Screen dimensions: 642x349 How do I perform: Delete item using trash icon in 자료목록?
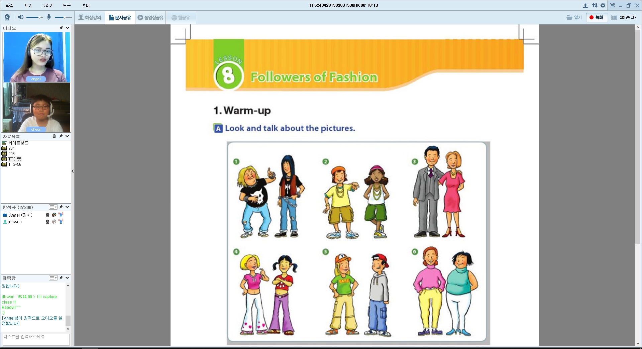tap(54, 136)
